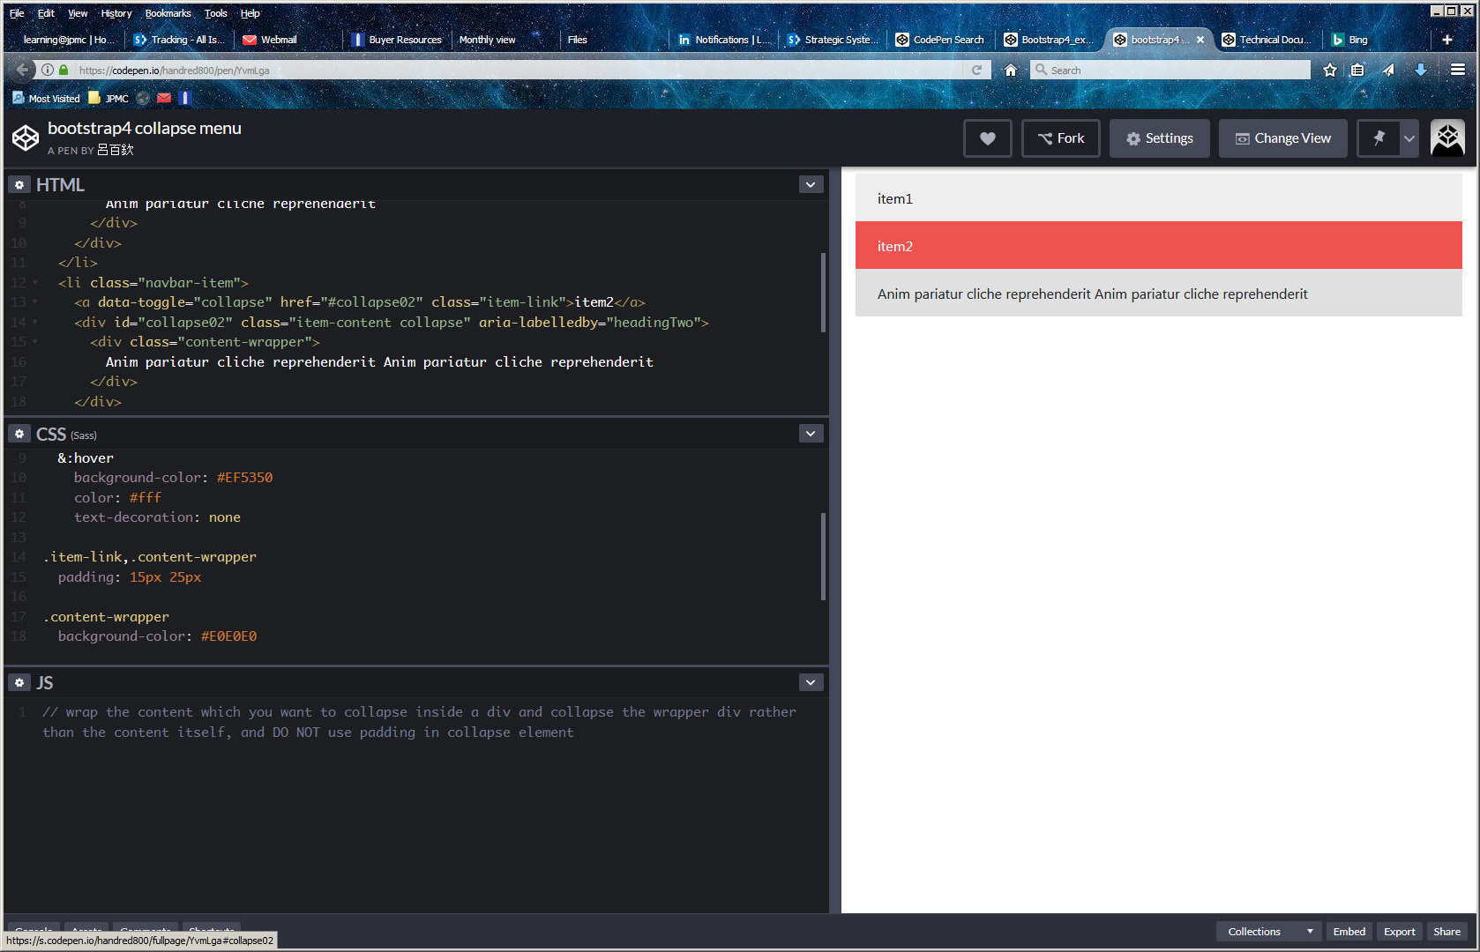Expand the CSS editor dropdown chevron
1480x952 pixels.
[811, 434]
